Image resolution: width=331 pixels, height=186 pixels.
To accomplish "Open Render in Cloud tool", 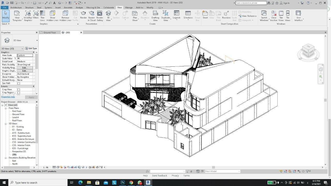I will click(x=92, y=16).
